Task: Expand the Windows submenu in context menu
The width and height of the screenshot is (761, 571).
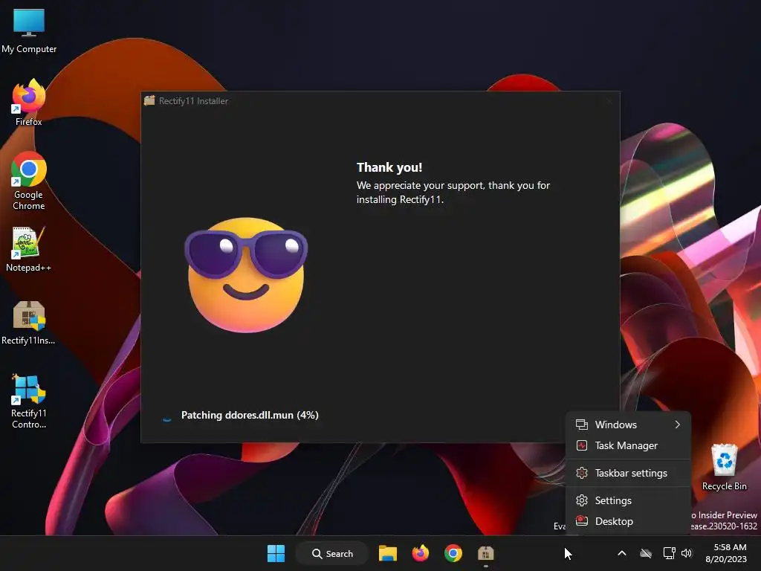Action: tap(628, 425)
